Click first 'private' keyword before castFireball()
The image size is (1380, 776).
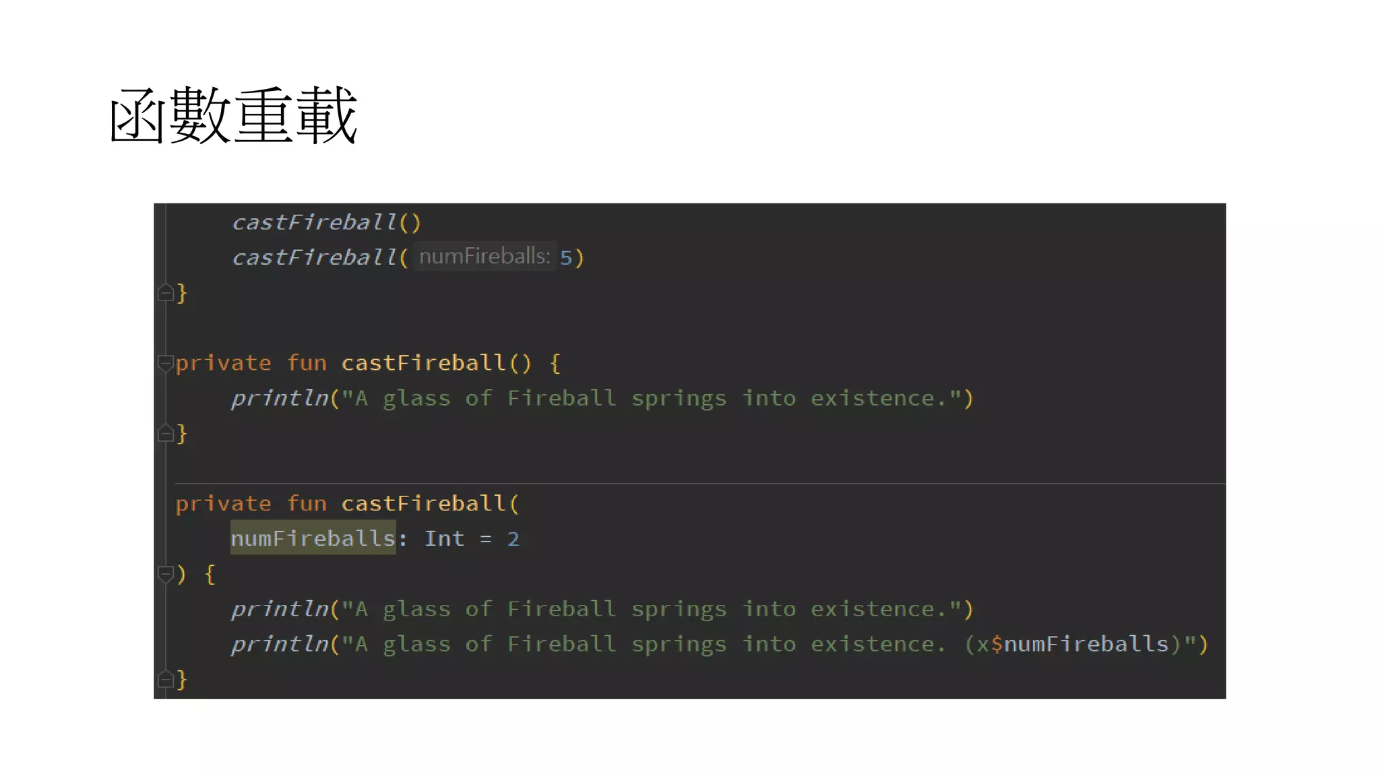pyautogui.click(x=223, y=363)
